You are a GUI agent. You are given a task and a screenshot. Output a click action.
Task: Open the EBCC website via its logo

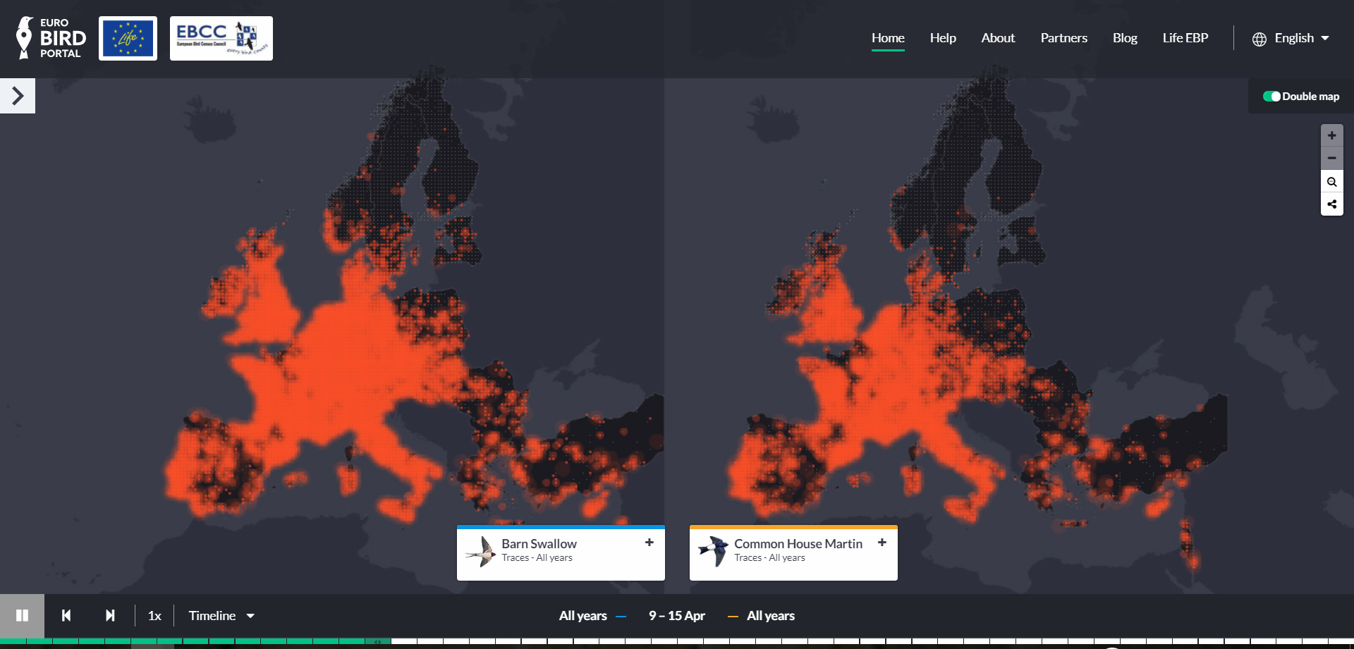tap(221, 38)
